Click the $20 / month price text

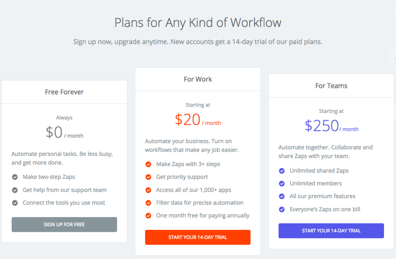click(198, 120)
